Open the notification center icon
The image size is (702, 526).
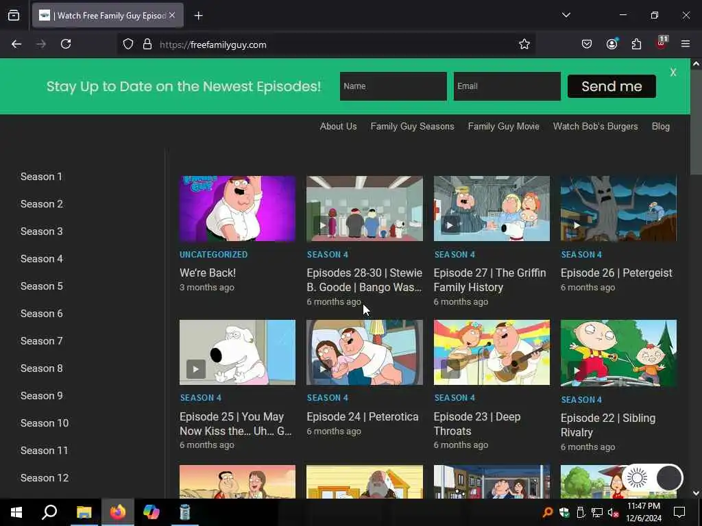pyautogui.click(x=679, y=512)
